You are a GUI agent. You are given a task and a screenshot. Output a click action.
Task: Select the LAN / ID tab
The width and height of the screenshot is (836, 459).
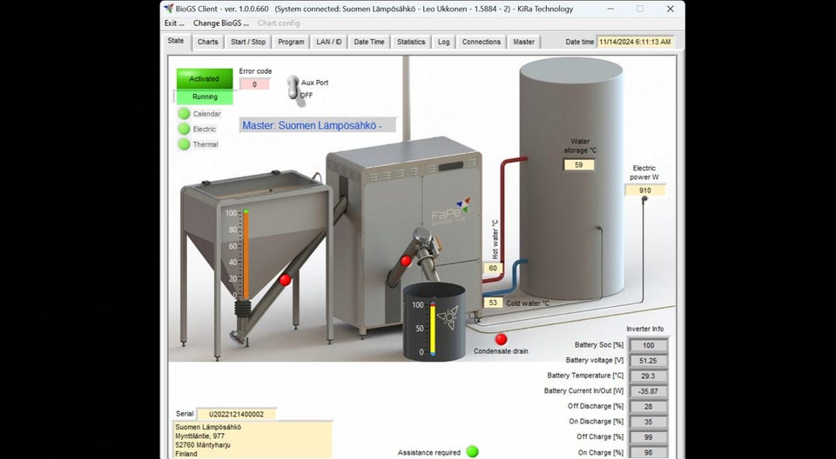[329, 42]
